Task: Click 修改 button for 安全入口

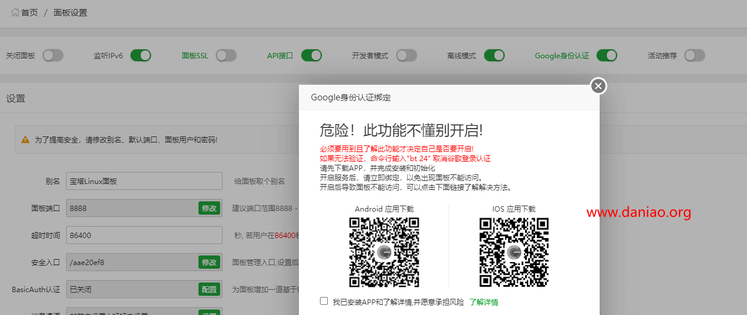Action: coord(209,263)
